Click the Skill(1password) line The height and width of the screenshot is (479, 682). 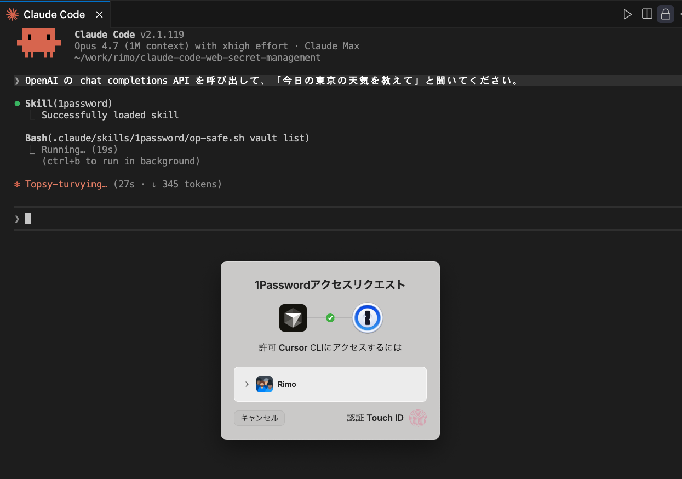coord(68,104)
